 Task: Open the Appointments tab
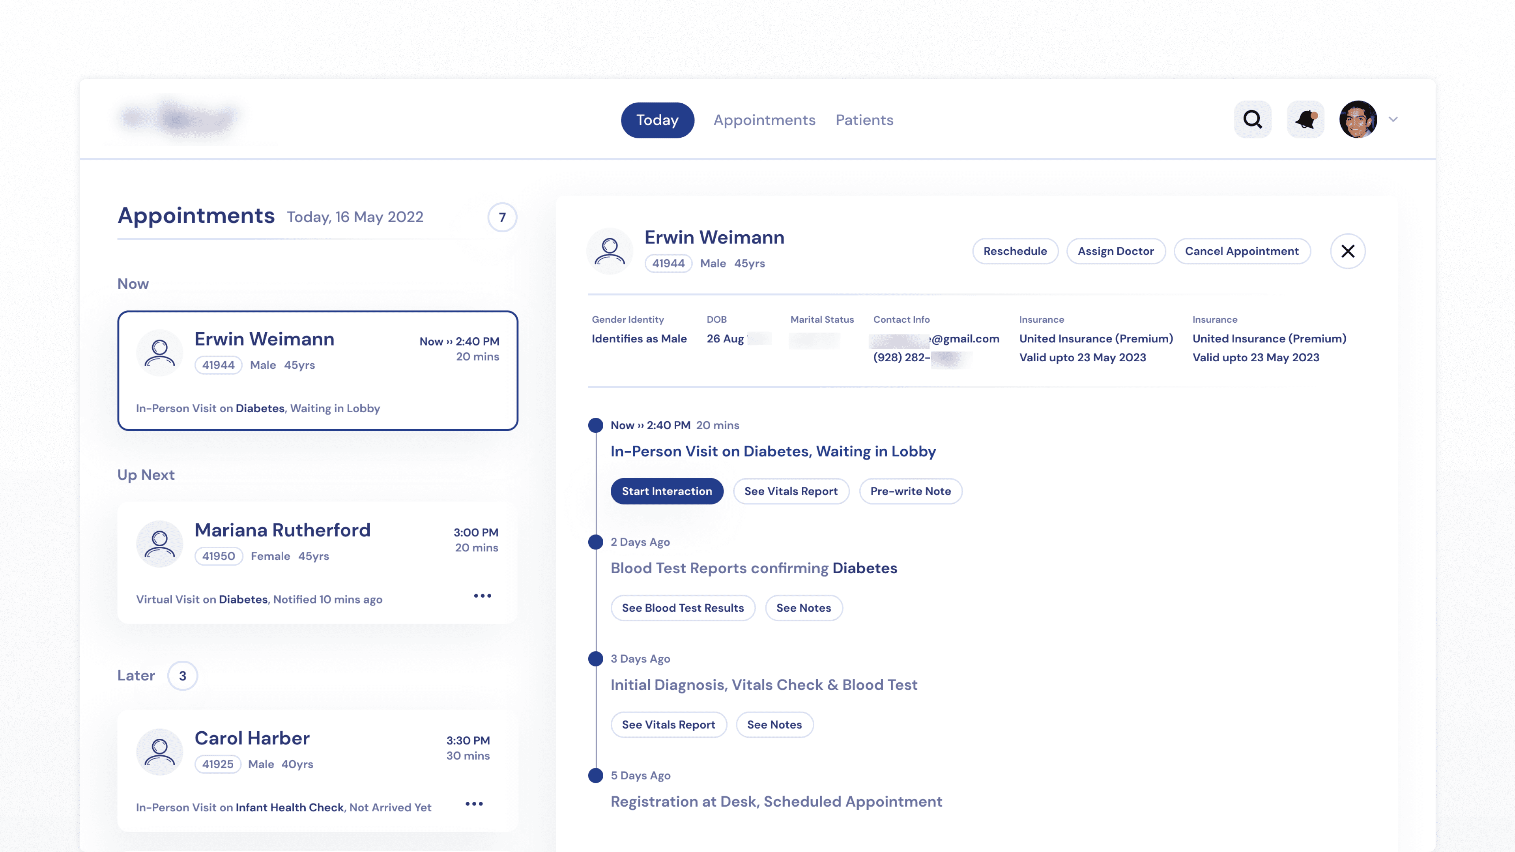click(765, 120)
